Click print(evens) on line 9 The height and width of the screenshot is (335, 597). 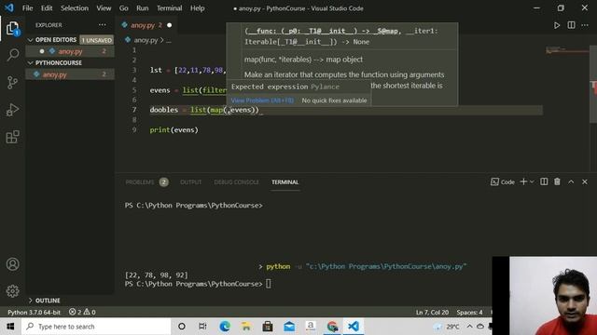[x=174, y=129]
